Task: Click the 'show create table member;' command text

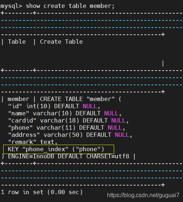Action: coord(70,6)
